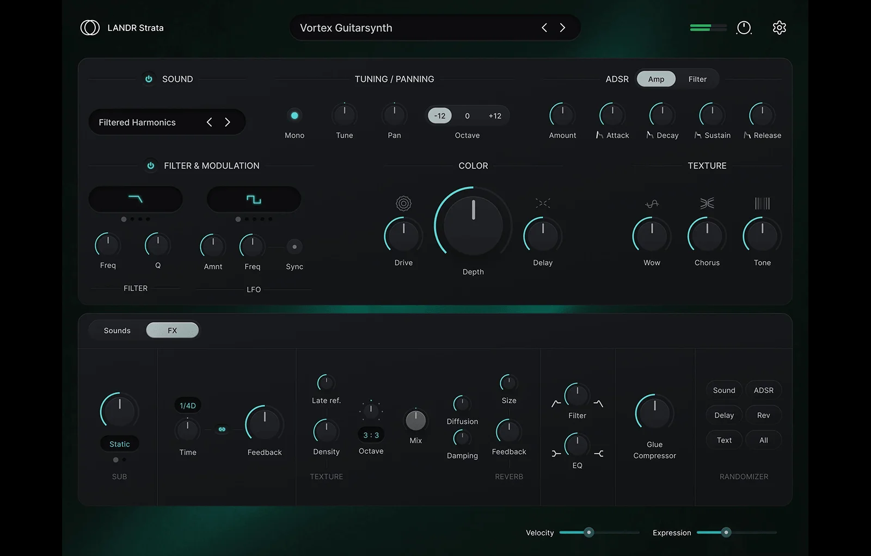The width and height of the screenshot is (871, 556).
Task: Click the delay link chain icon
Action: tap(222, 429)
